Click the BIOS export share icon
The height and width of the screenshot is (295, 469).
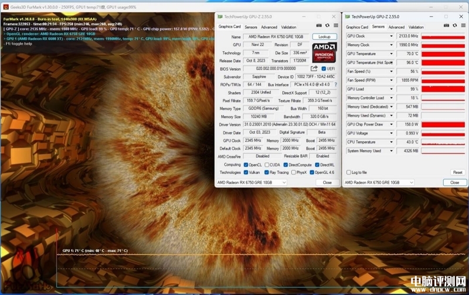[314, 68]
